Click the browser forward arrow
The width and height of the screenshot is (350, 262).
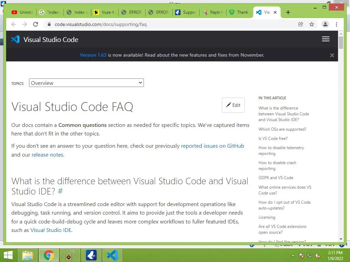[x=25, y=24]
